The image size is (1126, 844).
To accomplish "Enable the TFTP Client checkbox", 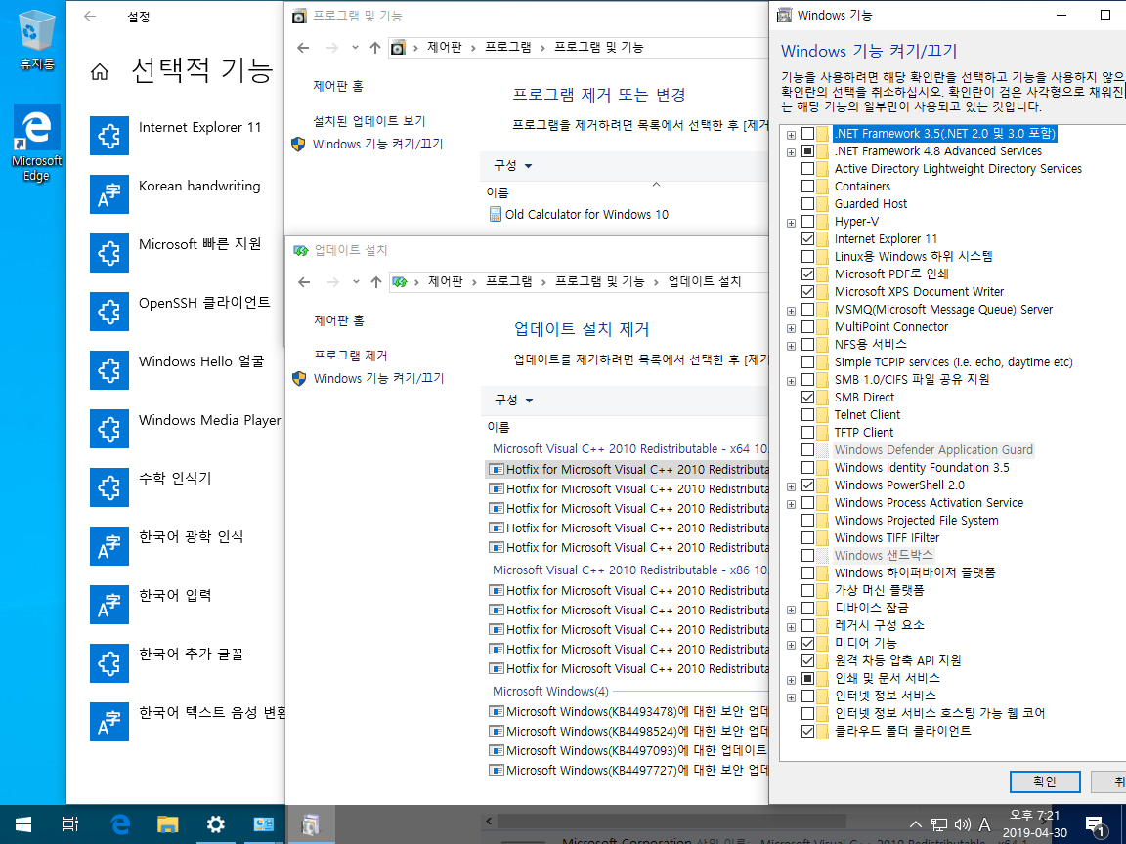I will 808,433.
